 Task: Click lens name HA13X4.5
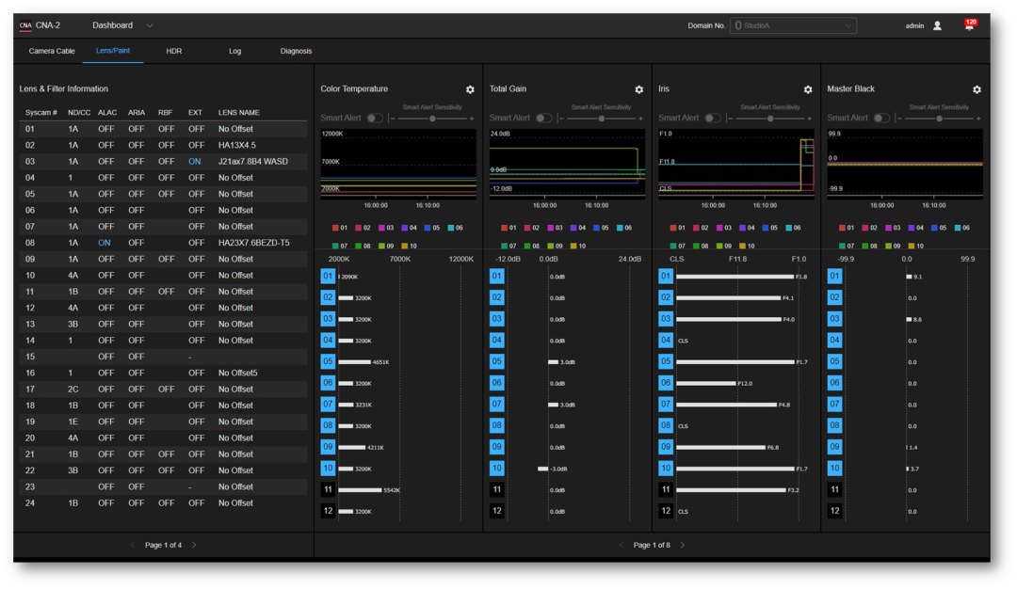(236, 145)
